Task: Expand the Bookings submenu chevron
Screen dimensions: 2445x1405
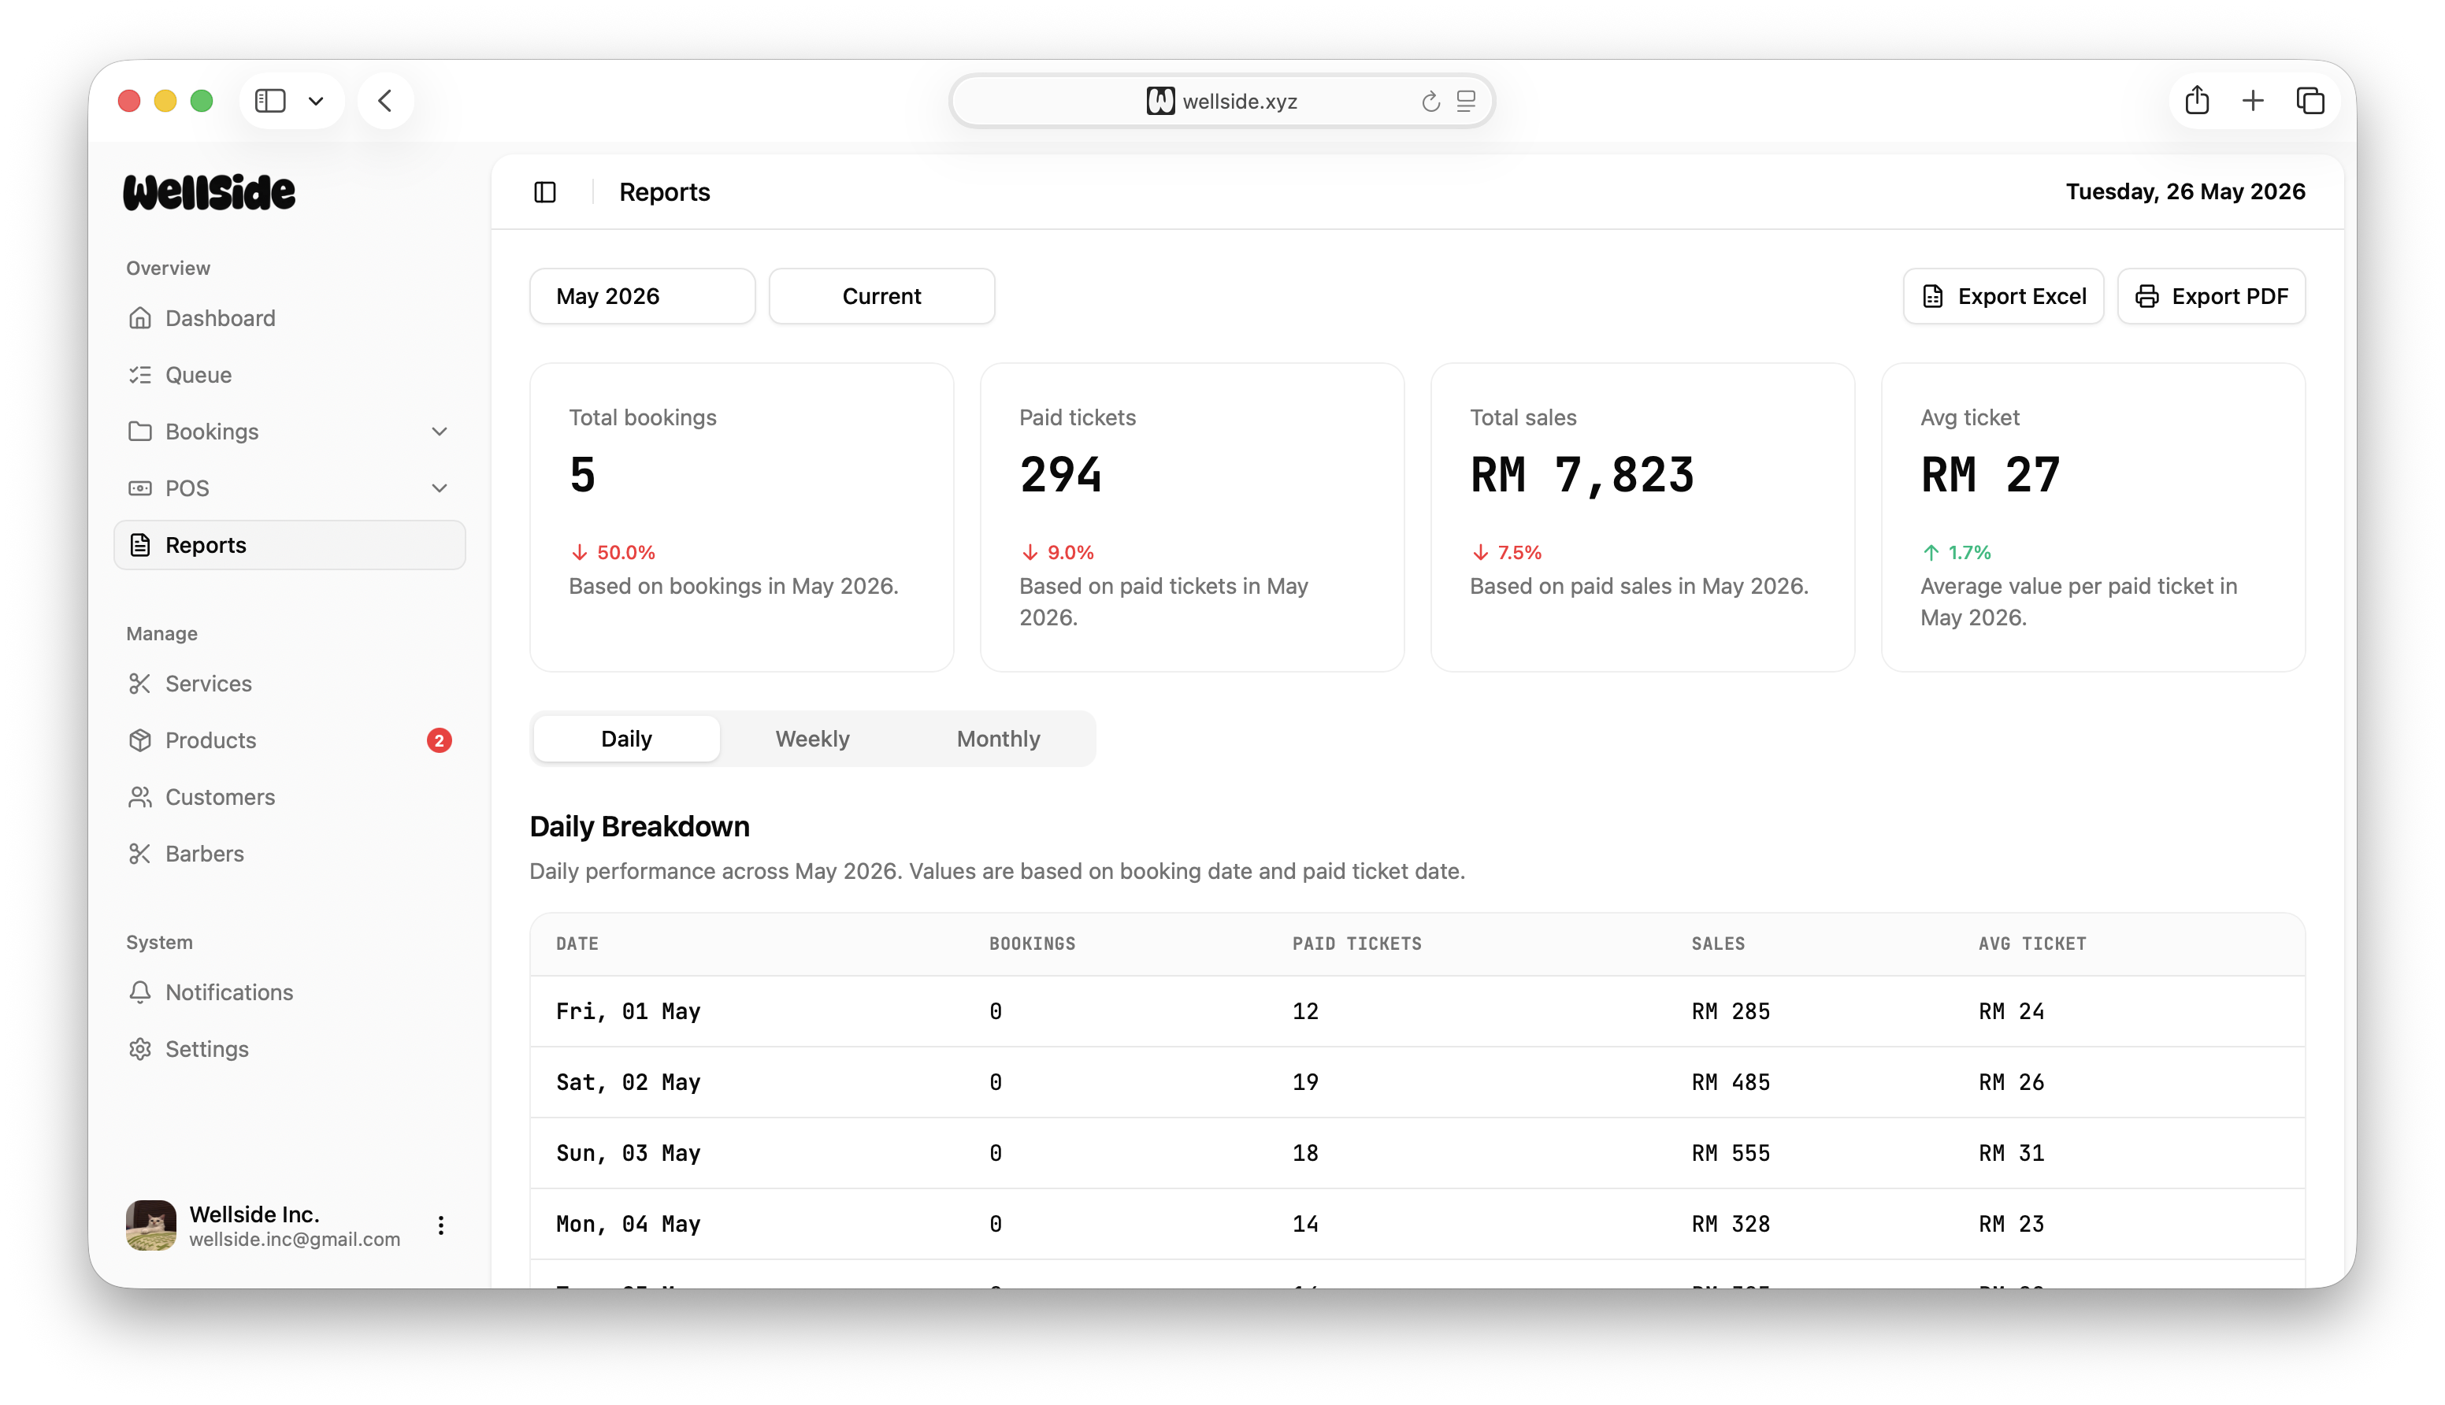Action: coord(439,432)
